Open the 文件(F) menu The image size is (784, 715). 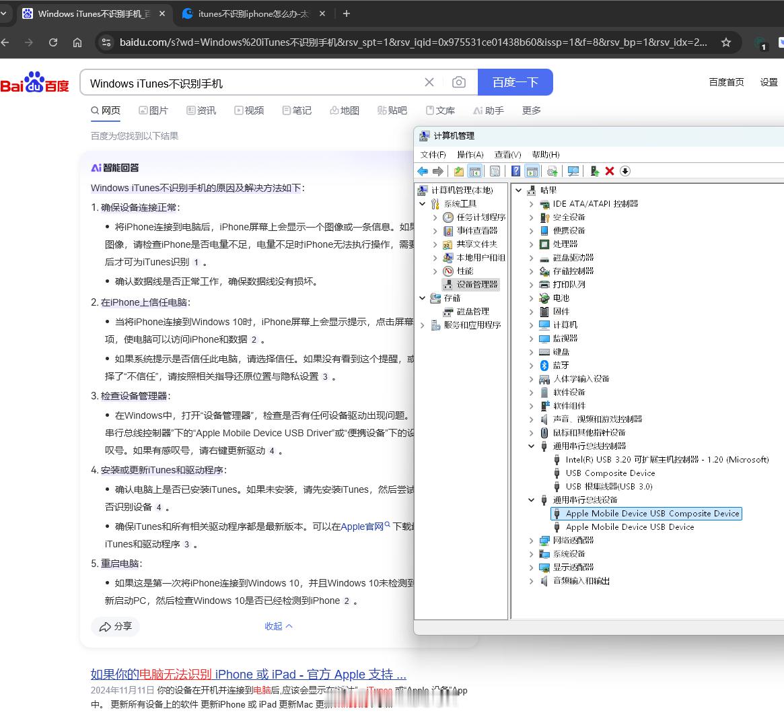pyautogui.click(x=433, y=155)
